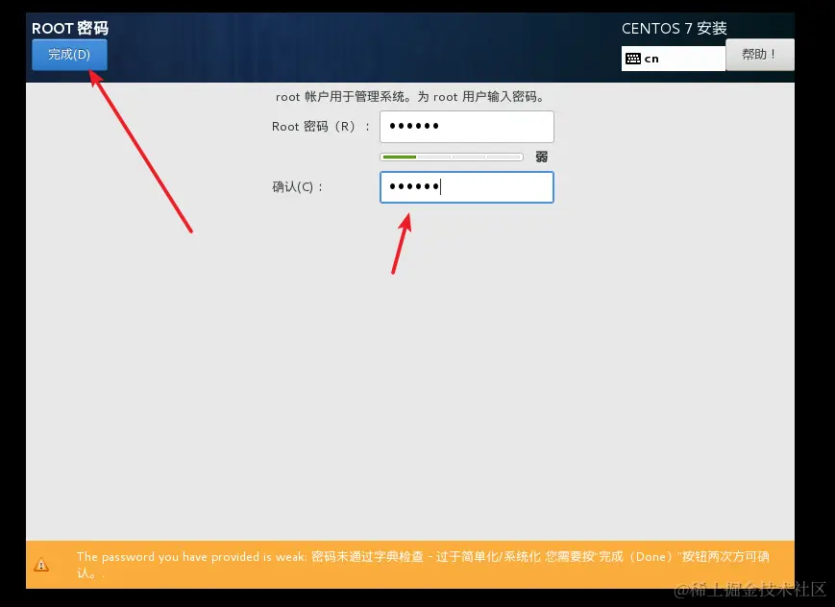Screen dimensions: 835x607
Task: Click the password strength bar
Action: (452, 158)
